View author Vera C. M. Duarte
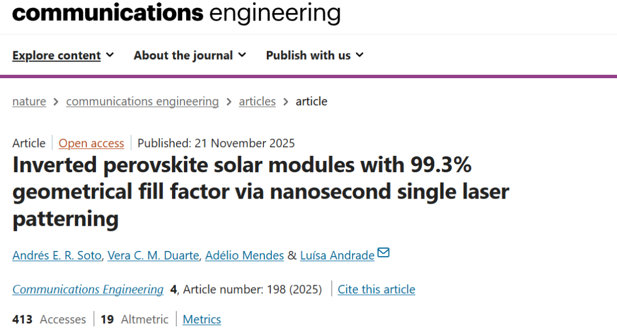617x332 pixels. (154, 256)
